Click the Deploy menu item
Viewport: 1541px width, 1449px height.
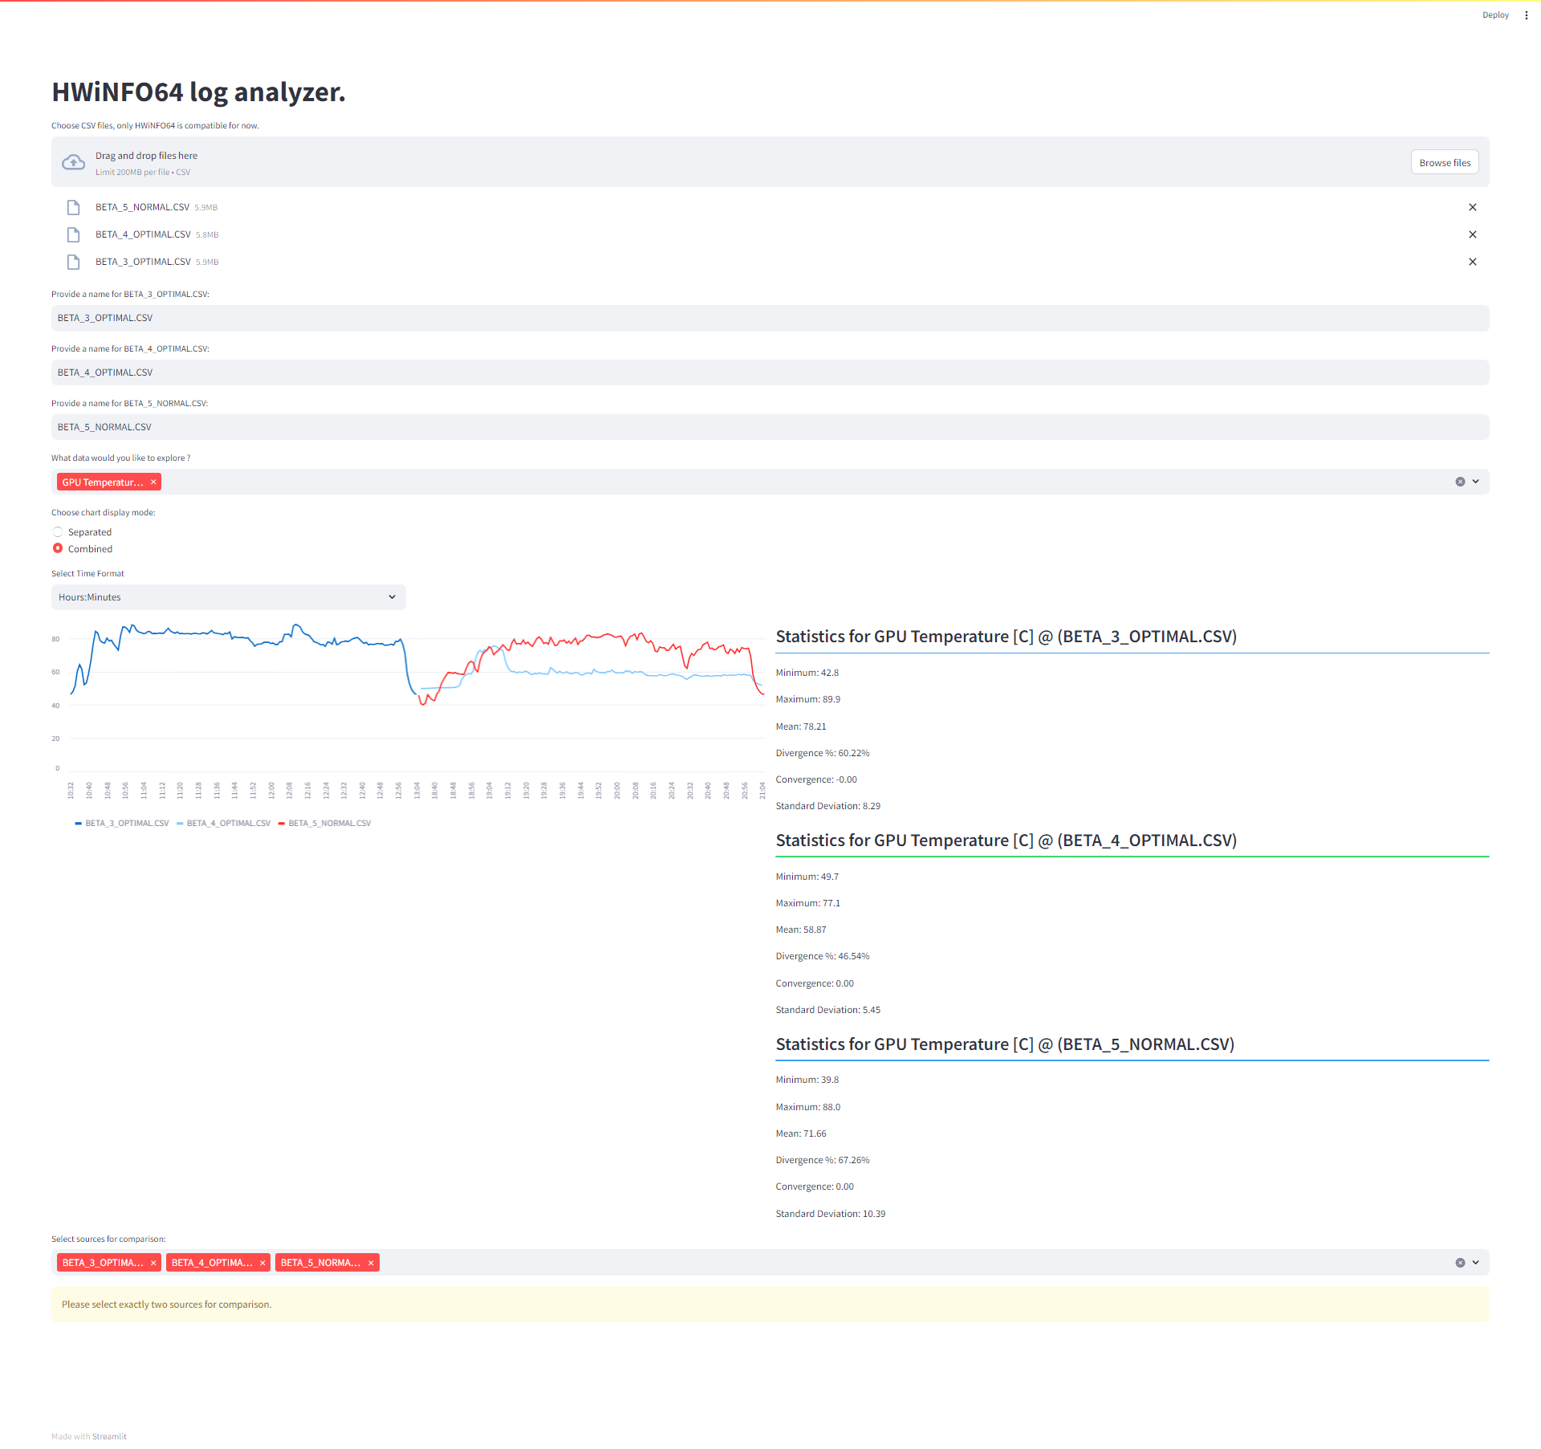(x=1494, y=15)
